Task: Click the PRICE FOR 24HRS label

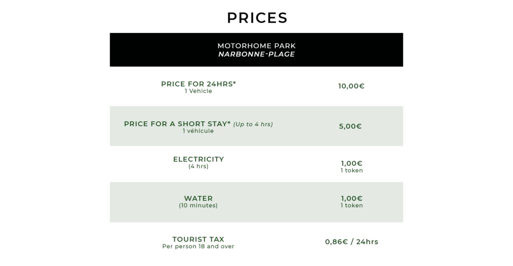Action: (x=198, y=84)
